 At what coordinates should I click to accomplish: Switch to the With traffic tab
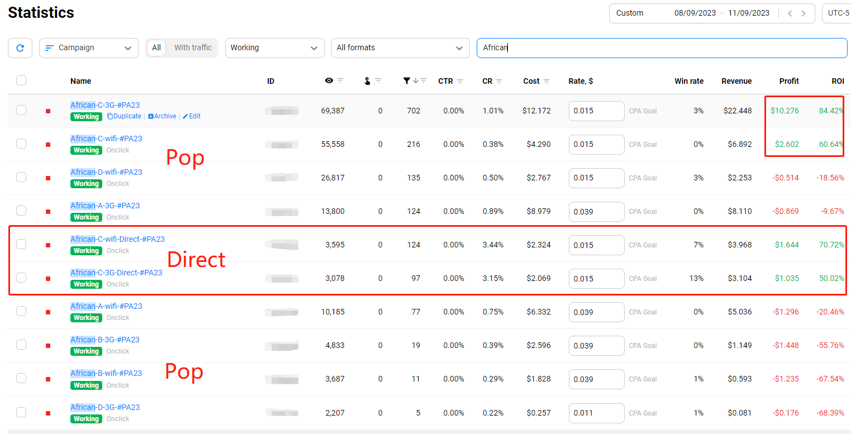click(193, 48)
